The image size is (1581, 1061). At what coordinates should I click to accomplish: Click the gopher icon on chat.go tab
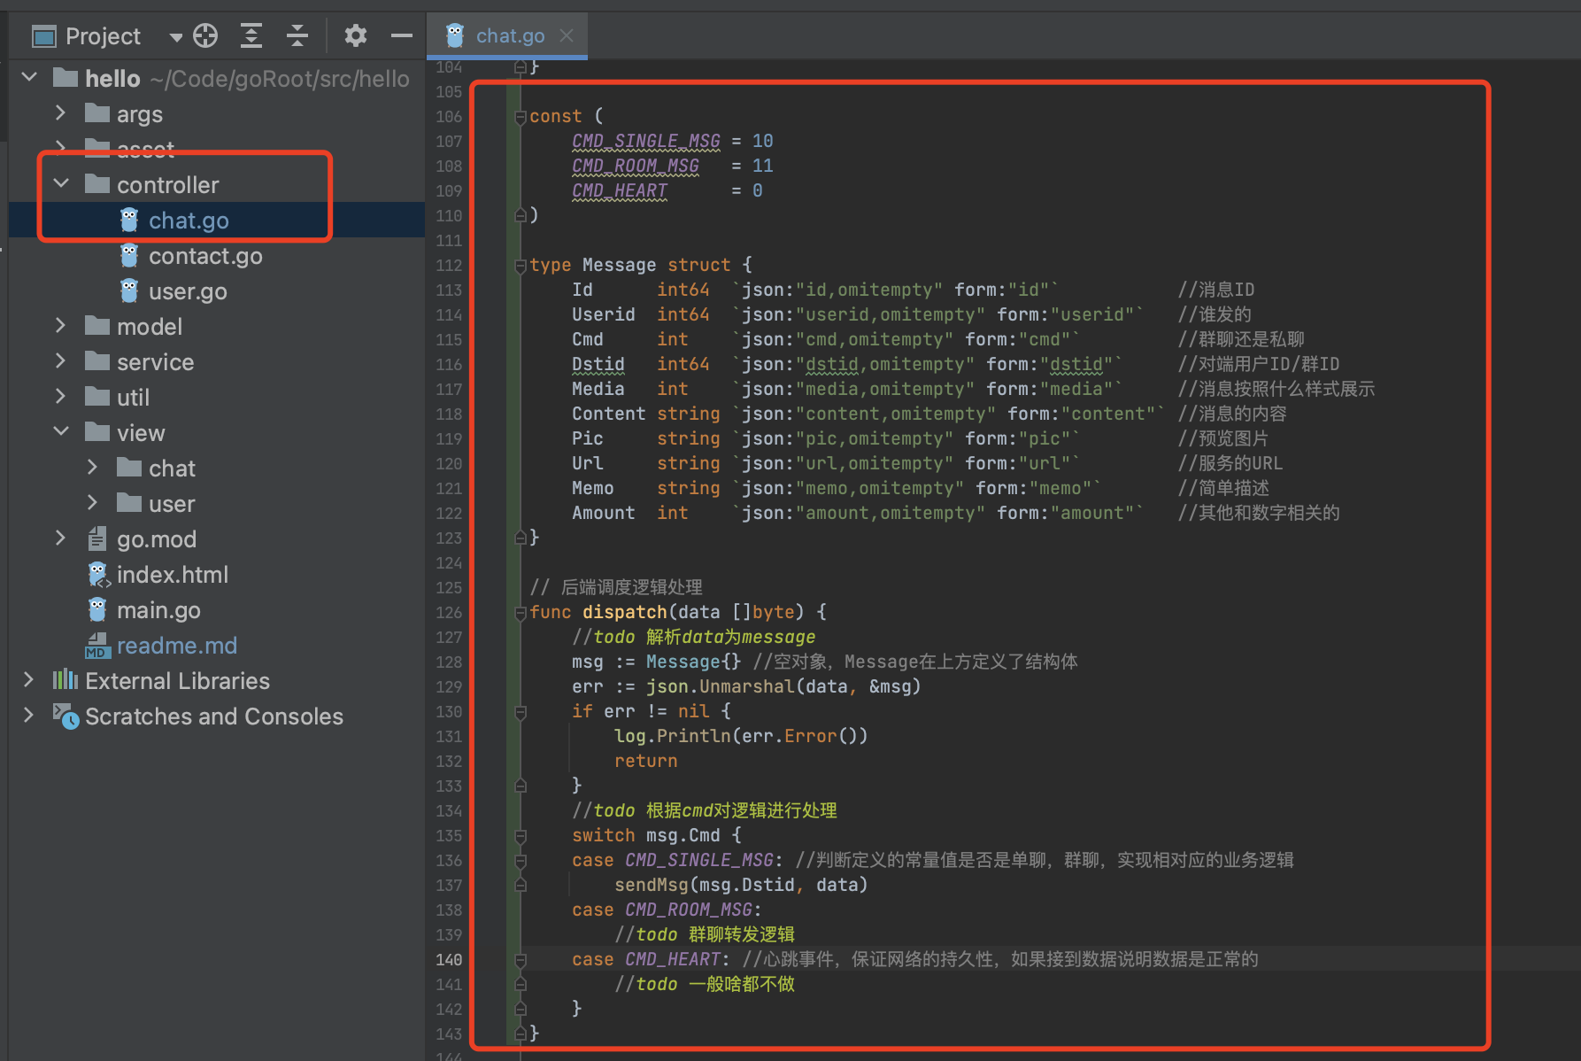(455, 35)
